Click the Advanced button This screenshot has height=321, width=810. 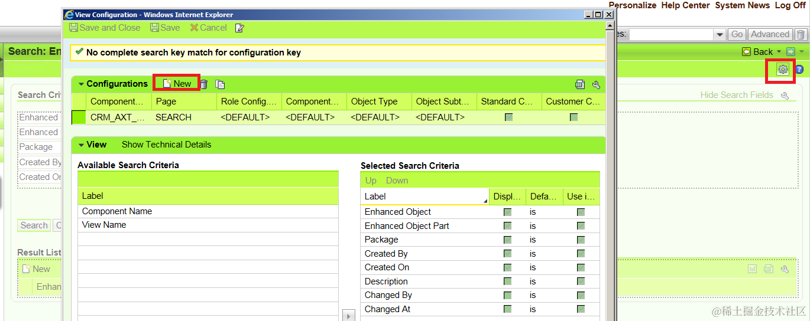point(770,35)
